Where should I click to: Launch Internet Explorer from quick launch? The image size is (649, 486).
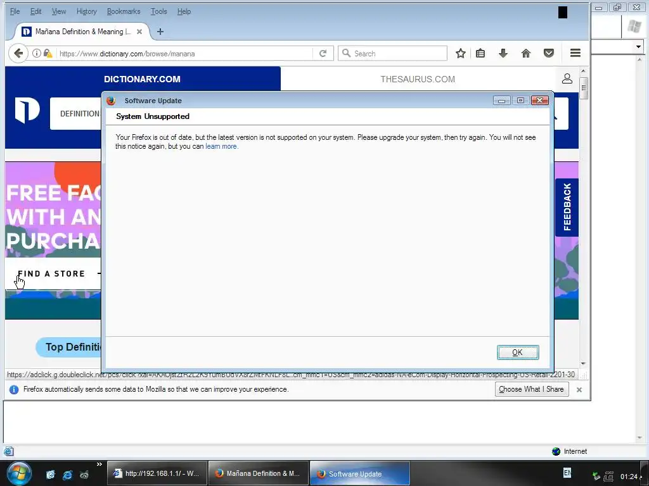point(67,475)
